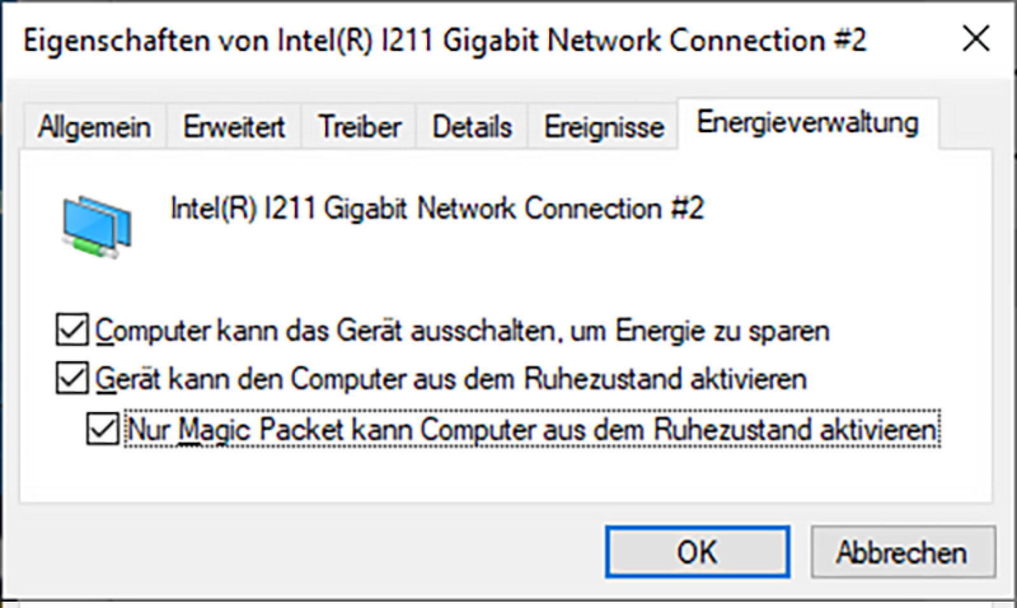Viewport: 1017px width, 608px height.
Task: Click the device name beside the adapter icon
Action: click(437, 209)
